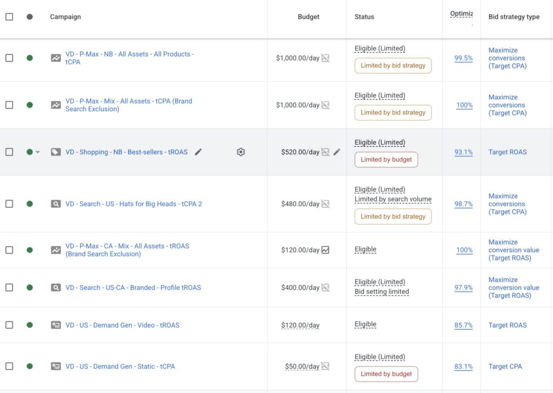The height and width of the screenshot is (393, 553).
Task: Click Search type icon beside Hats for Big Heads
Action: 56,204
